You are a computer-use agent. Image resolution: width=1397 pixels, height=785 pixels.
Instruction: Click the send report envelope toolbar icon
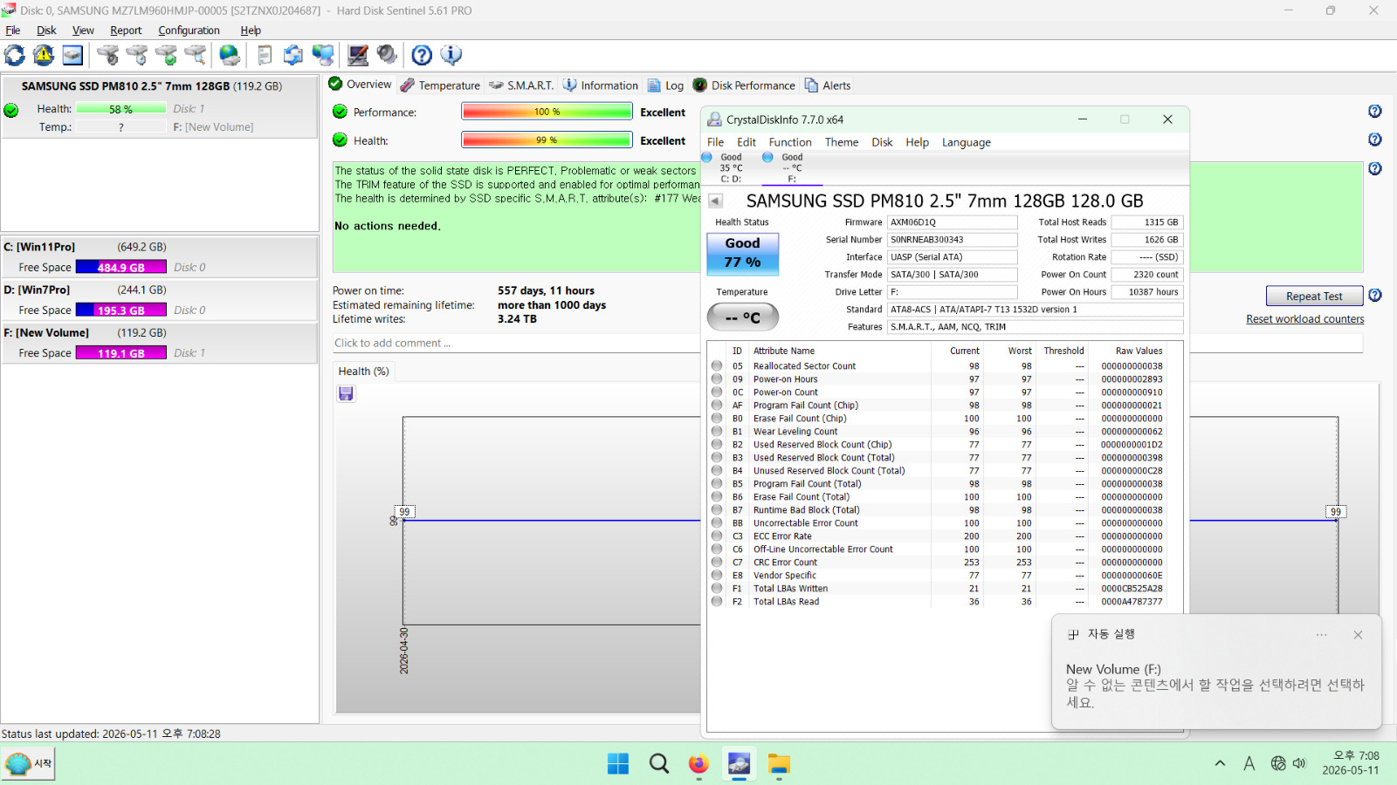pos(293,55)
